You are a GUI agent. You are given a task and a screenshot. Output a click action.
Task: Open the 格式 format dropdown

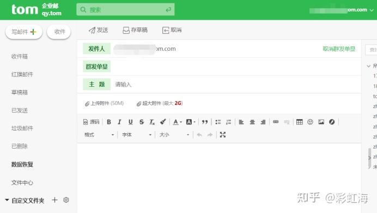point(99,135)
